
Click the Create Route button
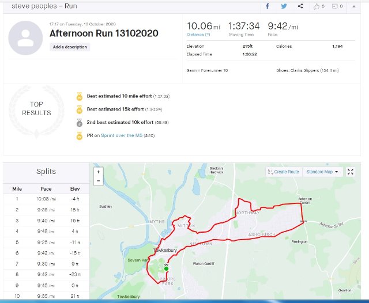(283, 172)
